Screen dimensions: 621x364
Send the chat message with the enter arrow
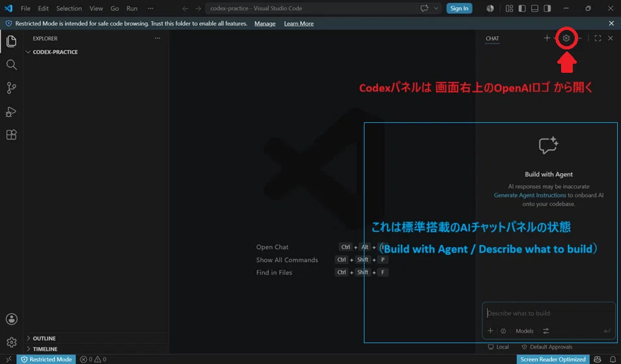[607, 331]
